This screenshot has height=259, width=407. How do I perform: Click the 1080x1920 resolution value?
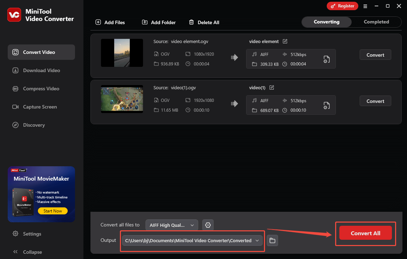coord(204,54)
